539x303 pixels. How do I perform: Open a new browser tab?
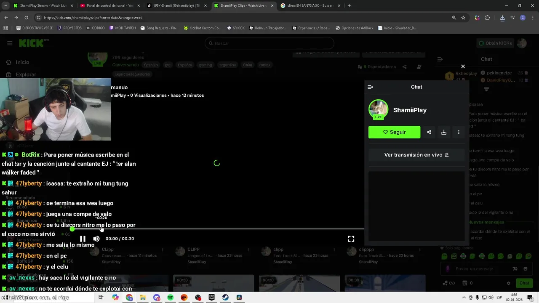[x=349, y=6]
